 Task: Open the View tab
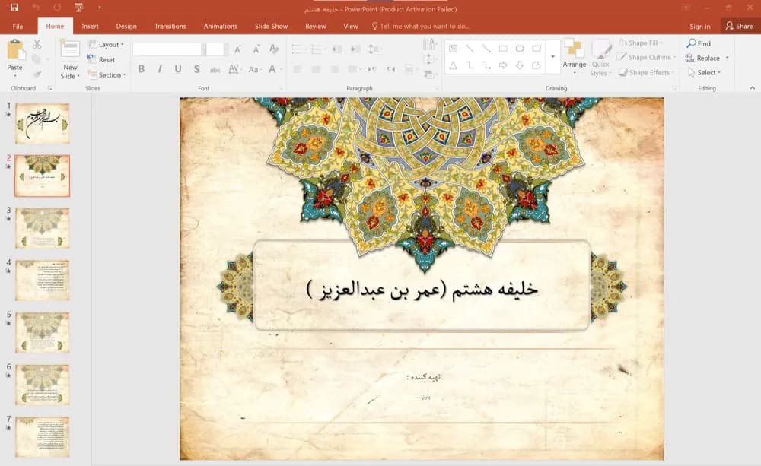click(x=350, y=26)
